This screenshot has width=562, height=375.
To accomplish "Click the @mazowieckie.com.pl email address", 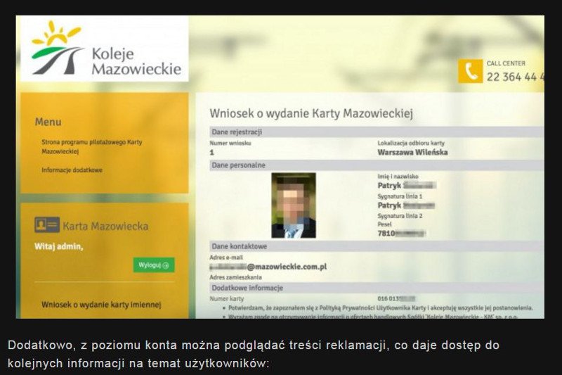I will (268, 267).
